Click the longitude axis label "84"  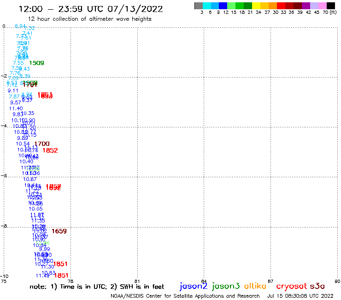pyautogui.click(x=204, y=281)
